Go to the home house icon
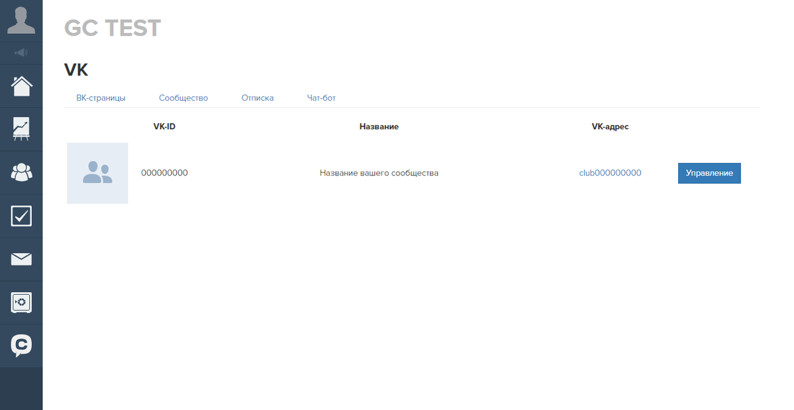The height and width of the screenshot is (410, 794). [21, 86]
